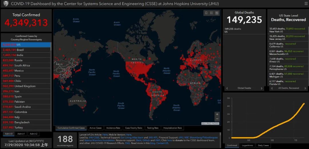Open the FAQ link
The height and width of the screenshot is (149, 309).
click(x=128, y=143)
